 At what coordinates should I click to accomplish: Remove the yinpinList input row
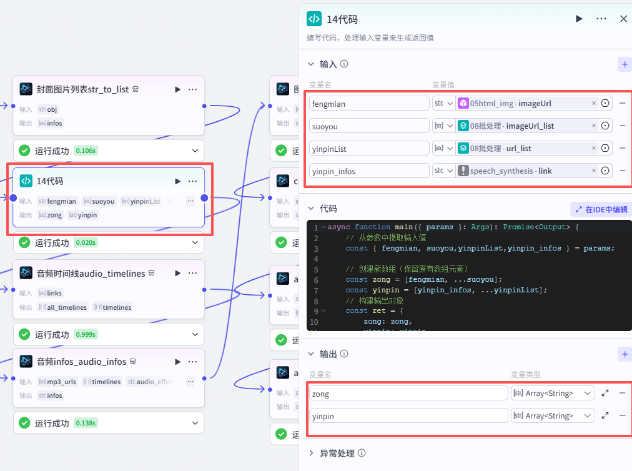pyautogui.click(x=623, y=149)
